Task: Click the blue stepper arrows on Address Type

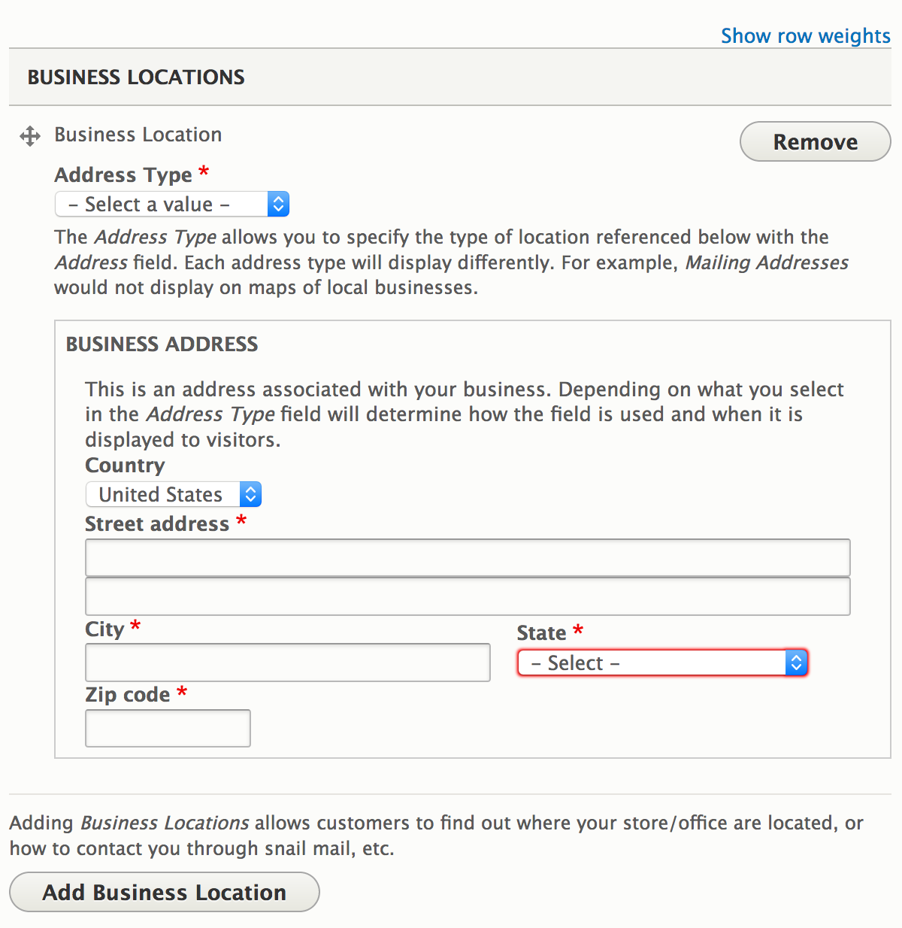Action: tap(277, 203)
